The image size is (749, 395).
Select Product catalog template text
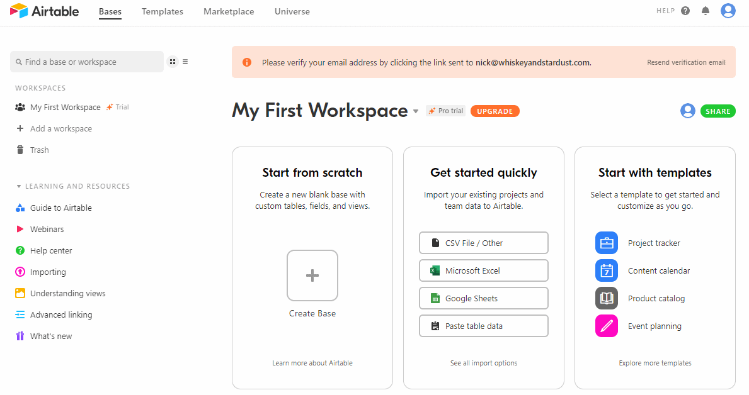pyautogui.click(x=656, y=298)
